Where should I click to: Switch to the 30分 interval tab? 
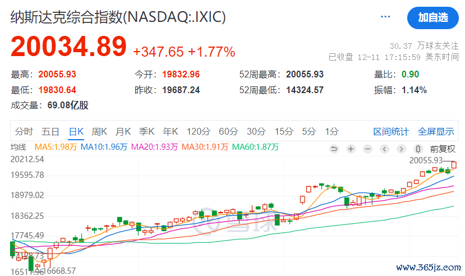coord(256,131)
